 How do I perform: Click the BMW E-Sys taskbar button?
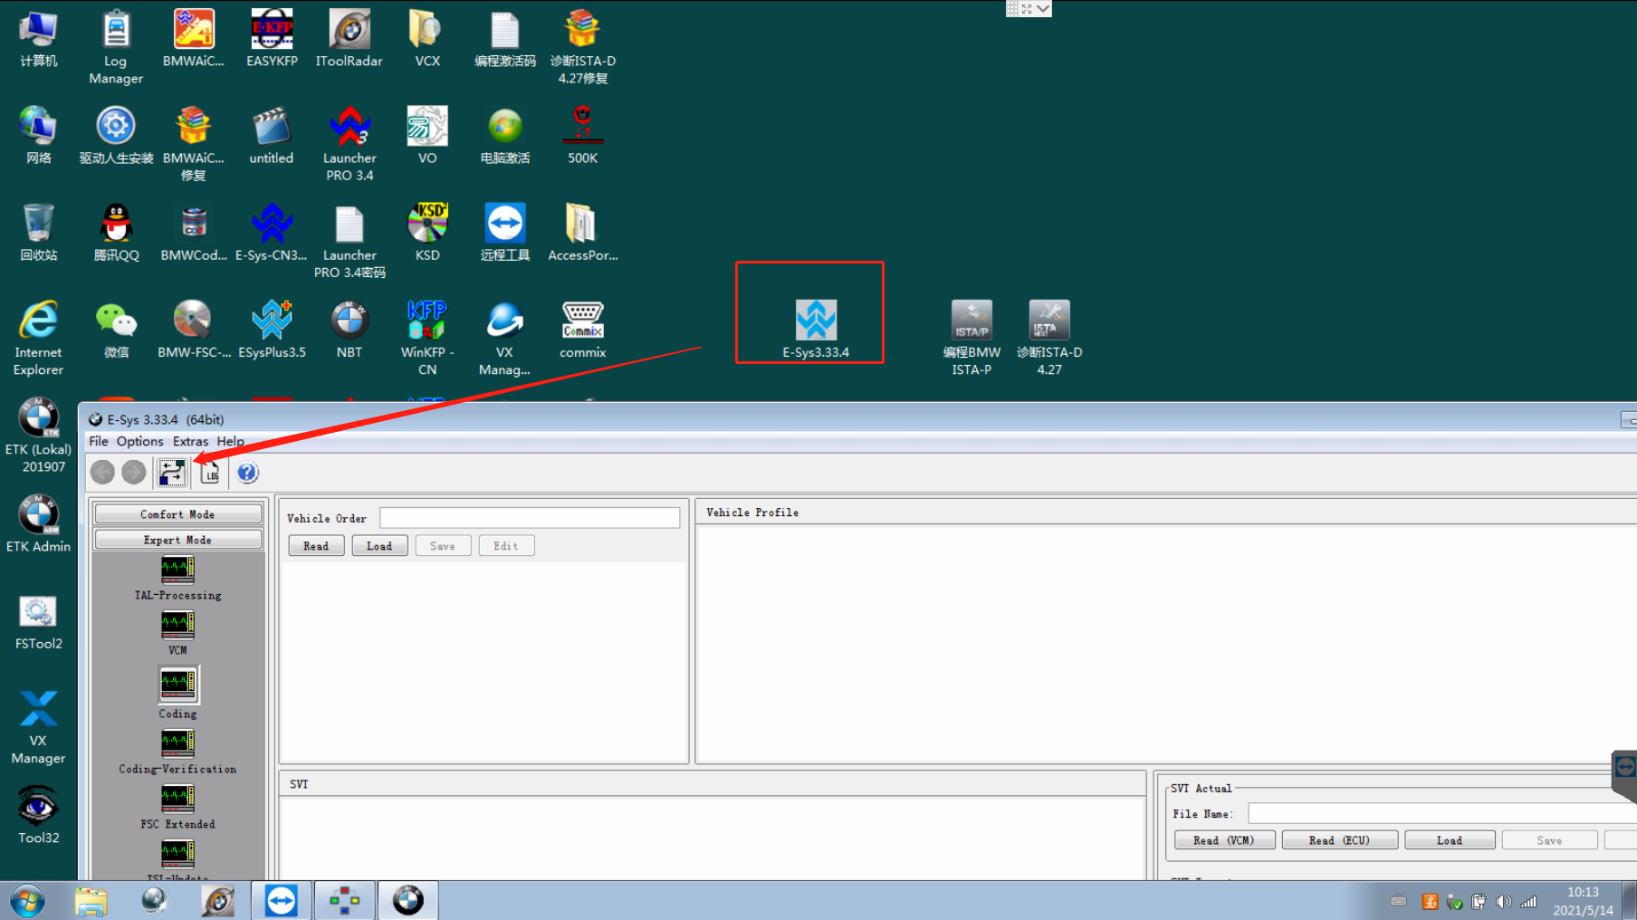(x=408, y=901)
